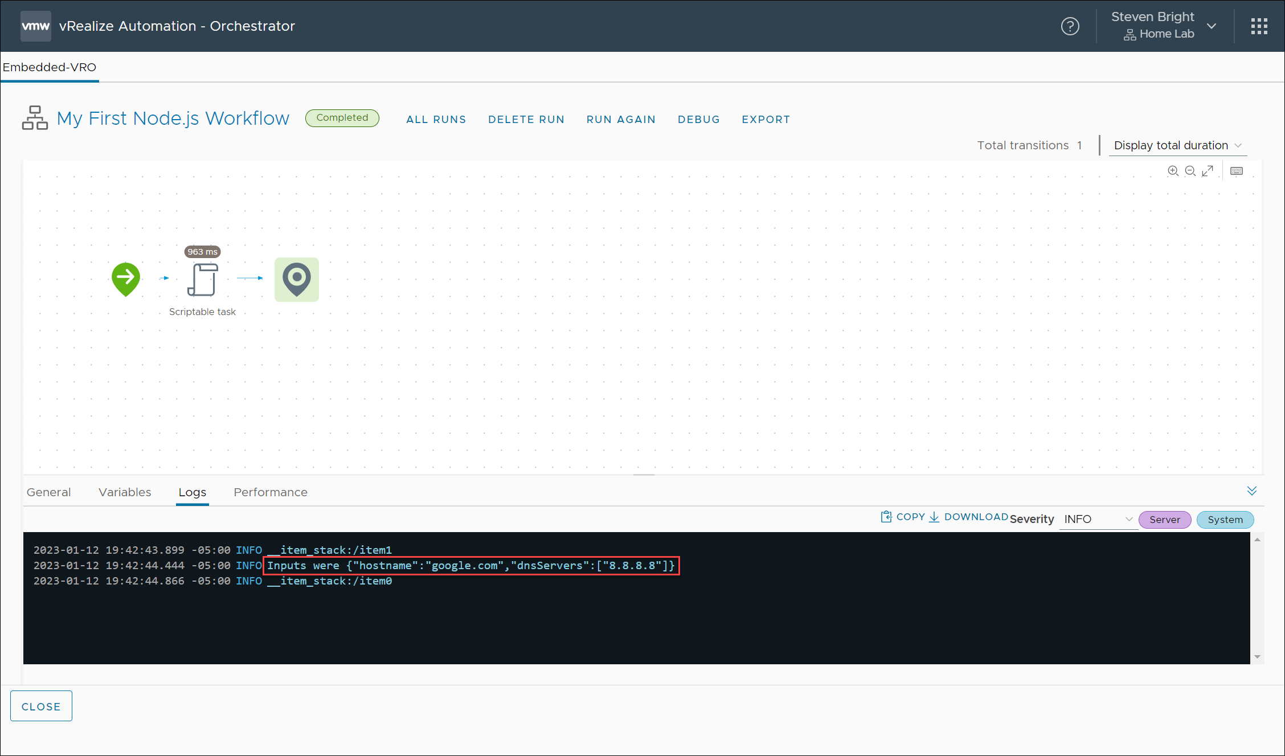
Task: Open the Severity INFO dropdown
Action: tap(1097, 519)
